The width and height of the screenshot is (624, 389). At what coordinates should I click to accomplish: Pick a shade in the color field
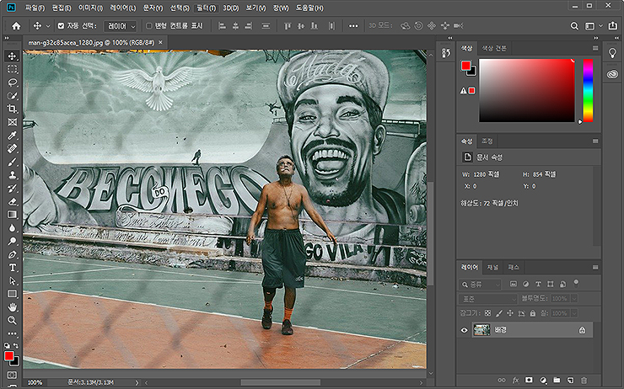click(527, 90)
